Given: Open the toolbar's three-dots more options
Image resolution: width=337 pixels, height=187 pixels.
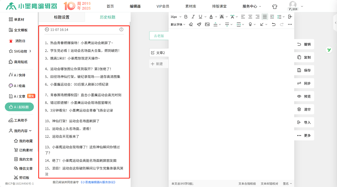Looking at the screenshot, I should coord(290,24).
